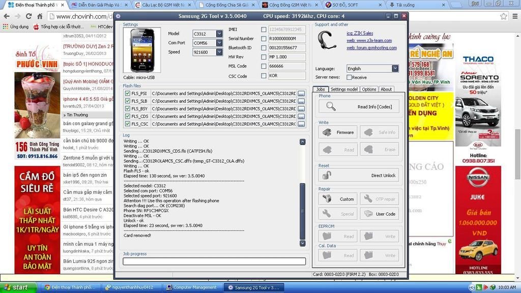Open the Chrome menu hamburger icon

(515, 16)
